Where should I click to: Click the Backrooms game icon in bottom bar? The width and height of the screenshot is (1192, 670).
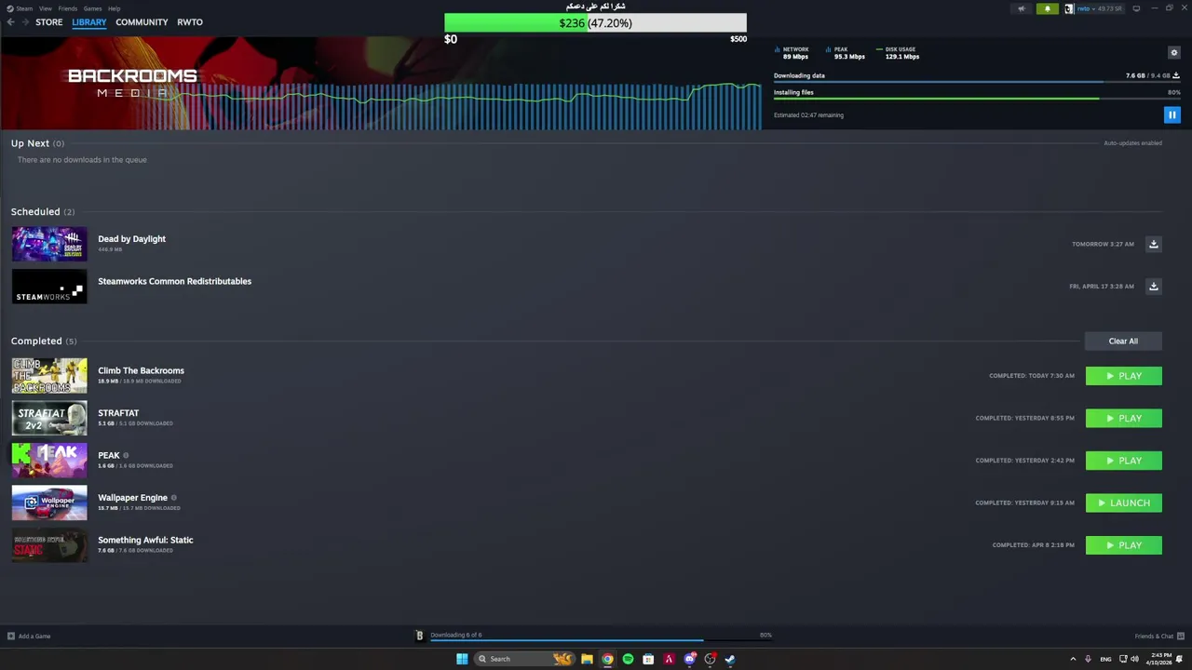419,636
